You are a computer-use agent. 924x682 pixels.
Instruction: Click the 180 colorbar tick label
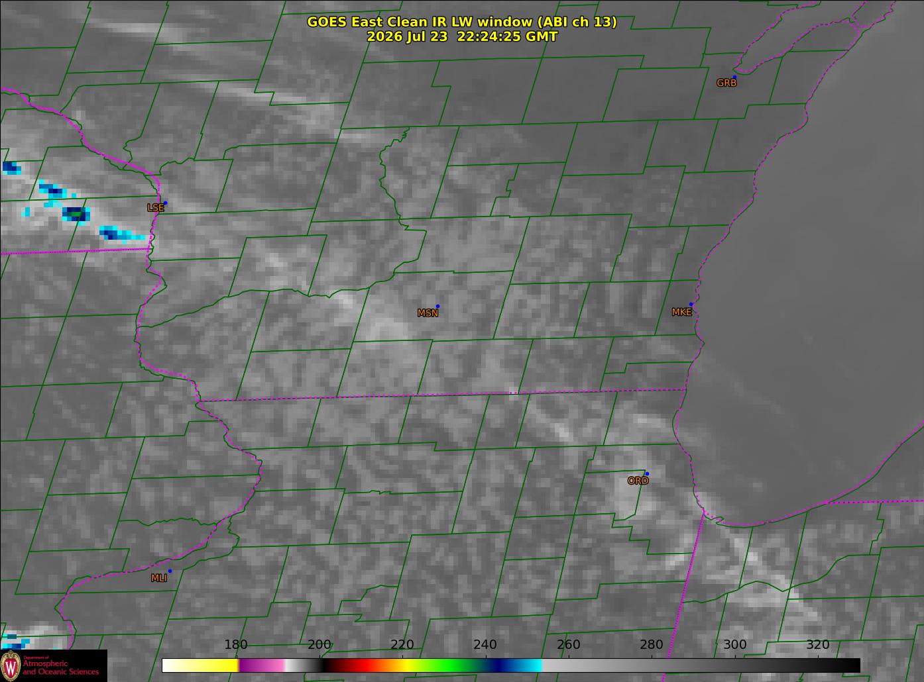click(236, 645)
